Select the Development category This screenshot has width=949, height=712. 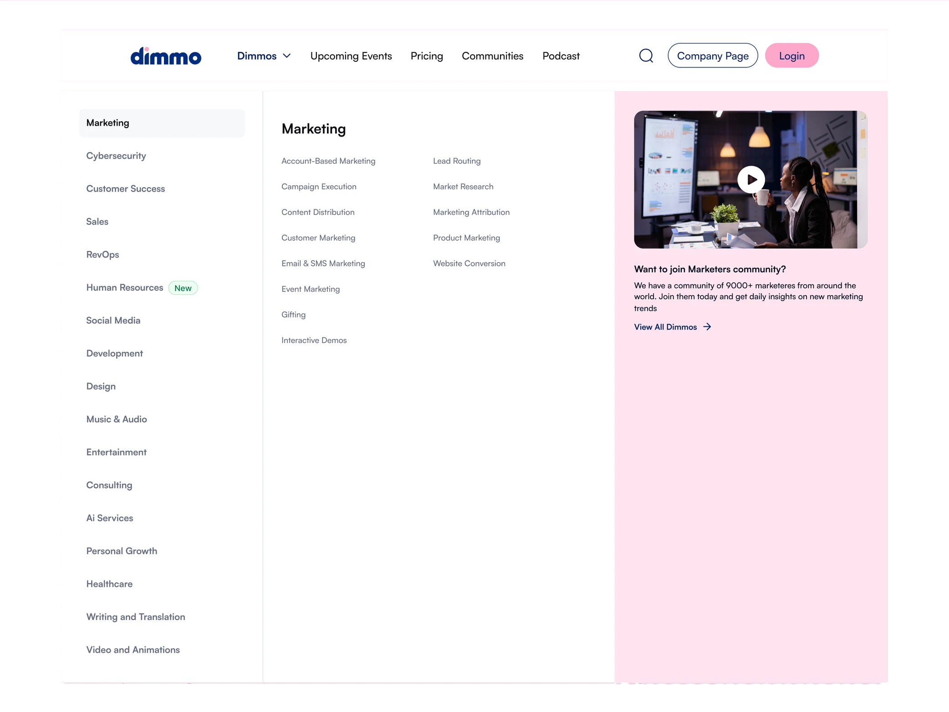click(115, 353)
